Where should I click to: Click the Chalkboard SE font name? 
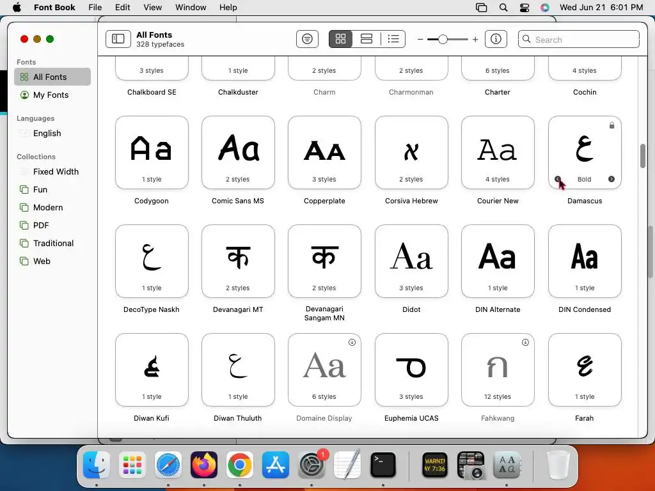pyautogui.click(x=152, y=92)
